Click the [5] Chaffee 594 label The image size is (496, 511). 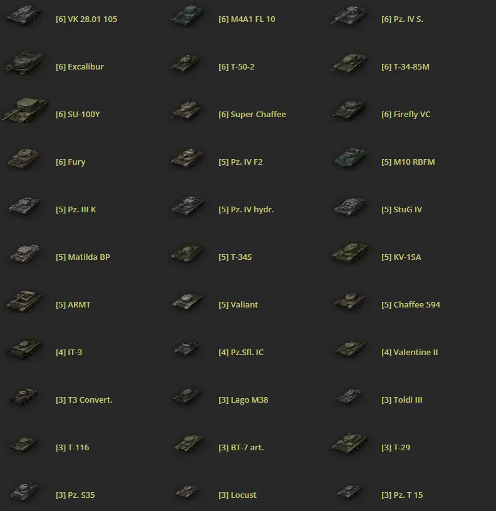coord(411,305)
